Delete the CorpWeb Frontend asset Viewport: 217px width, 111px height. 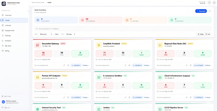[129, 65]
